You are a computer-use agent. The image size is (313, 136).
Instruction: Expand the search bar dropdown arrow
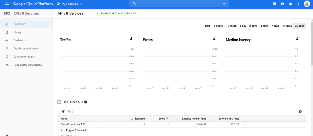coord(224,4)
